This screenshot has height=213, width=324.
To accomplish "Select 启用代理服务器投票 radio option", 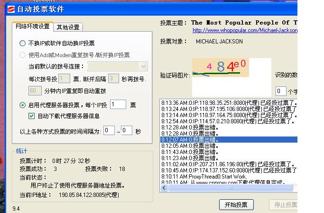I will point(22,105).
